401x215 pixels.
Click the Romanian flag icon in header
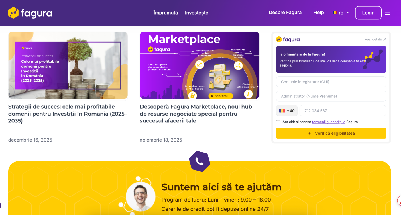point(335,13)
